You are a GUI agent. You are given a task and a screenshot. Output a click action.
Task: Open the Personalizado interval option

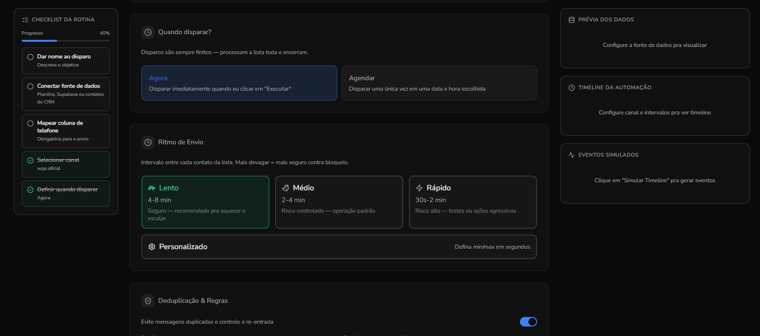pos(339,247)
